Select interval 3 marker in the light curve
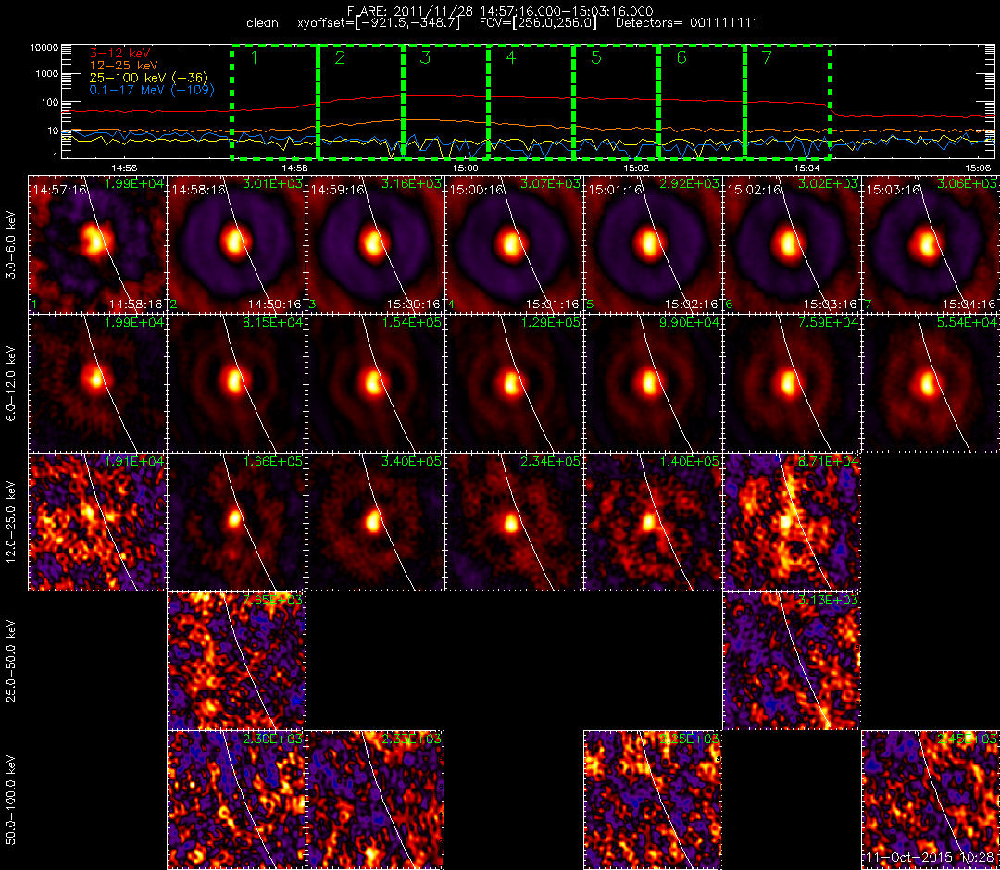This screenshot has height=870, width=1000. click(425, 57)
